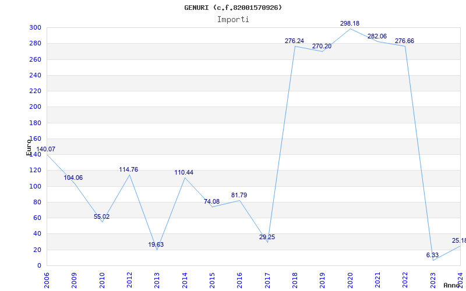This screenshot has width=466, height=291.
Task: Click the 300 tick on Euro axis
Action: click(x=35, y=27)
